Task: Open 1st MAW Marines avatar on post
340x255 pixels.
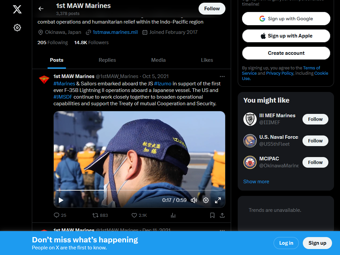Action: click(x=44, y=79)
